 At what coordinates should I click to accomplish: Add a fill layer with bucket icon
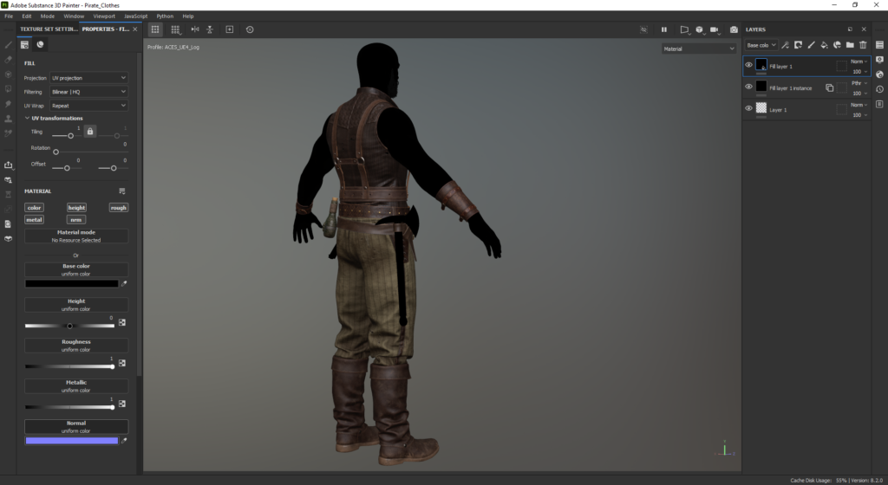[x=824, y=45]
